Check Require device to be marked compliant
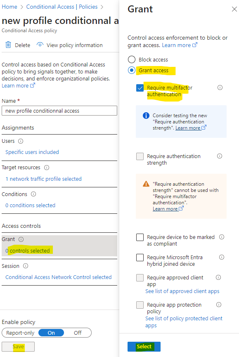Image resolution: width=239 pixels, height=357 pixels. click(140, 237)
